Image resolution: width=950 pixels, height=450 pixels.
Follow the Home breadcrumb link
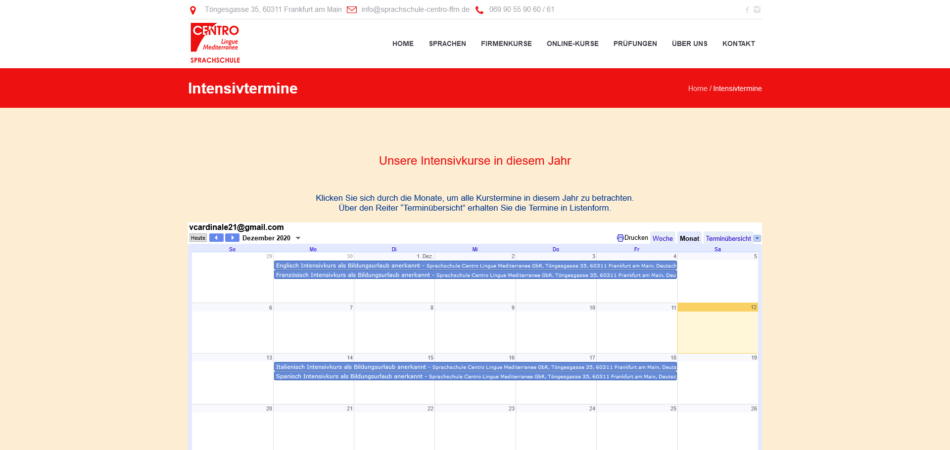tap(698, 89)
